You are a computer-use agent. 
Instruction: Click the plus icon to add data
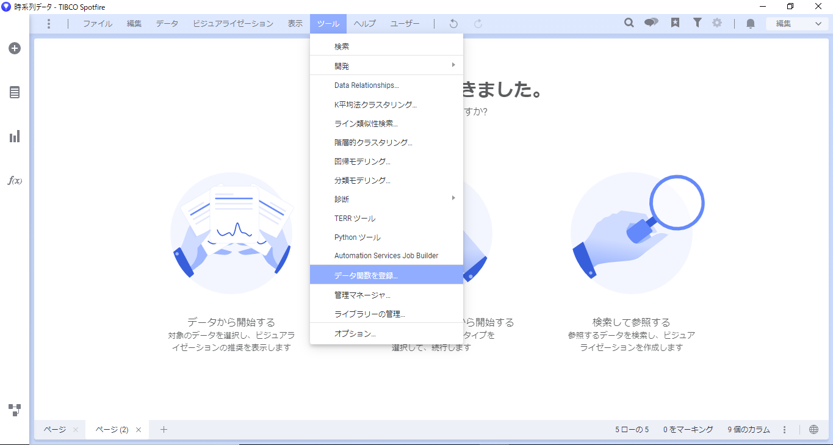click(x=15, y=48)
